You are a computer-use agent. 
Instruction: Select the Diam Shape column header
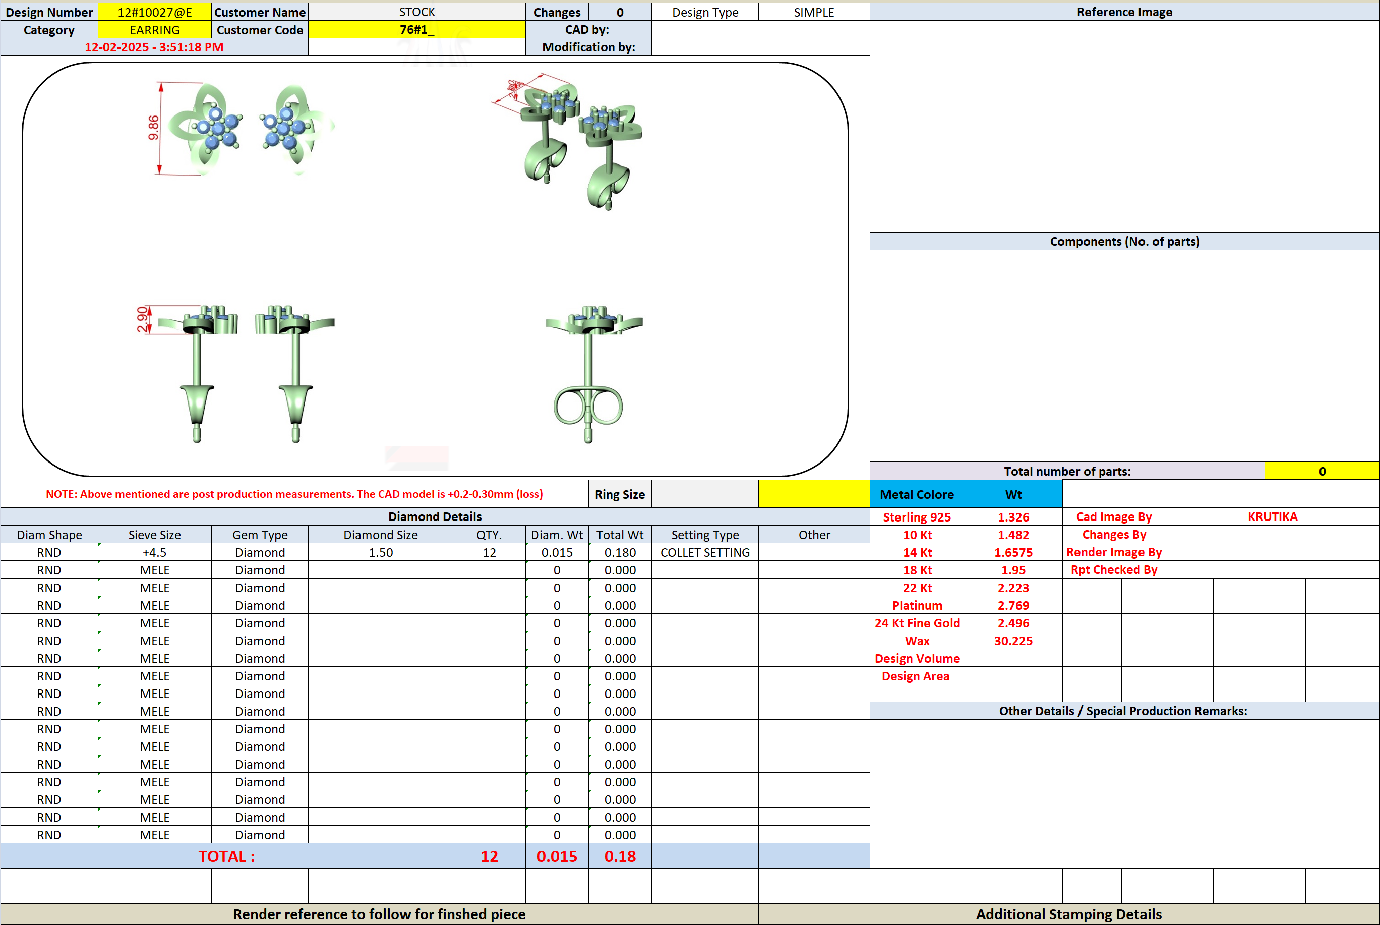49,535
